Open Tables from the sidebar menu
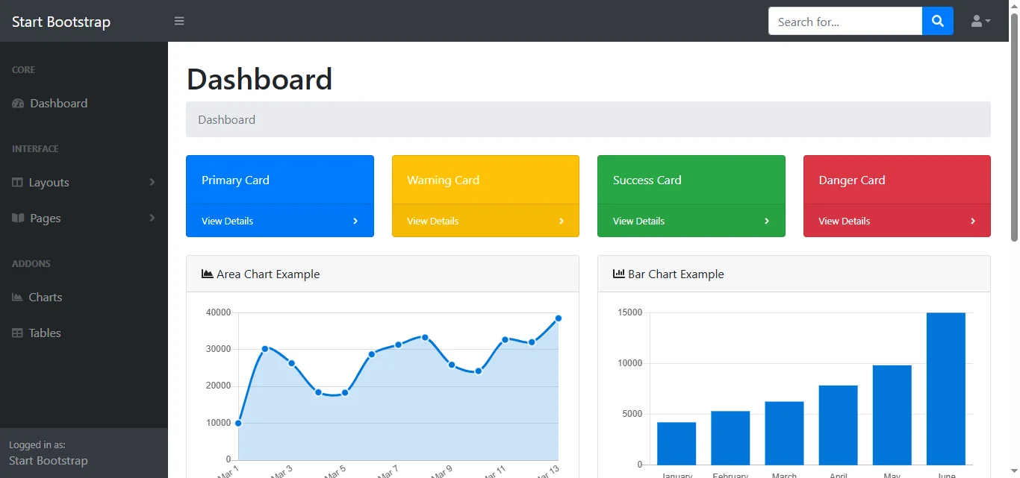The width and height of the screenshot is (1020, 478). (x=45, y=333)
